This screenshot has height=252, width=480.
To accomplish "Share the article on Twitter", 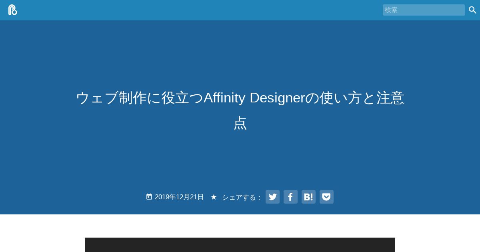I will pos(272,197).
